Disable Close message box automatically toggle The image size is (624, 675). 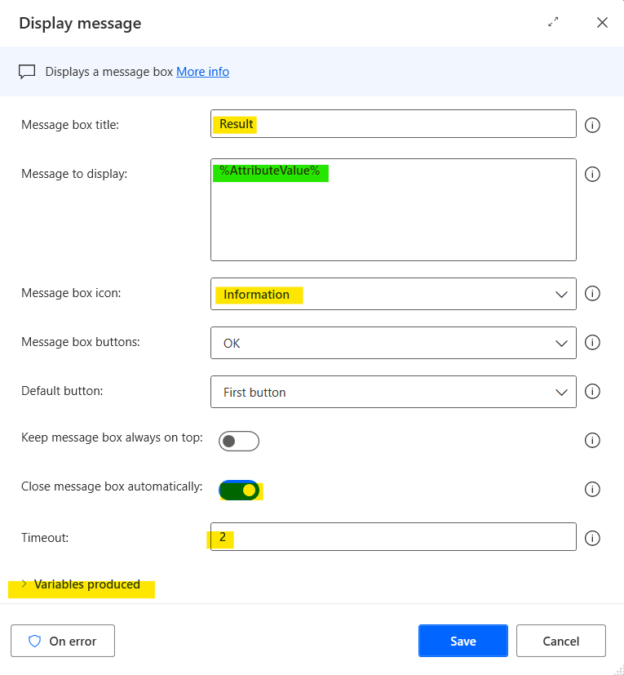(239, 491)
